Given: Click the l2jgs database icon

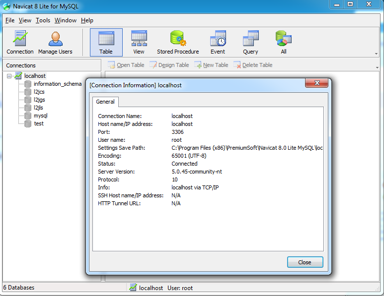Looking at the screenshot, I should pyautogui.click(x=28, y=100).
